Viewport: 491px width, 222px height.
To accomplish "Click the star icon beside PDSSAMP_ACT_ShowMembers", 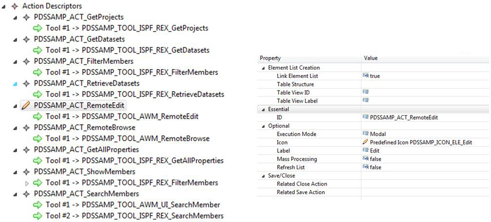I will point(26,172).
